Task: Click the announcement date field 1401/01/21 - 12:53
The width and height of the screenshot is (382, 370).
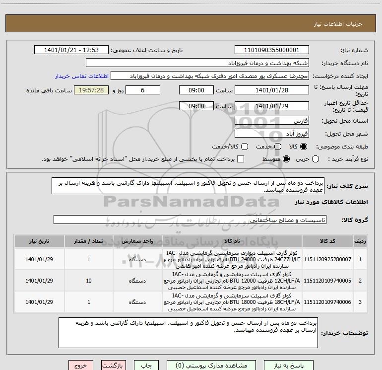Action: tap(71, 50)
